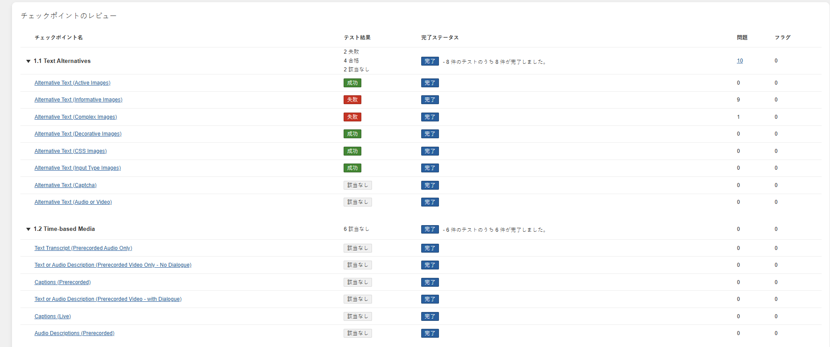Collapse the 1.1 Text Alternatives section

pyautogui.click(x=28, y=61)
